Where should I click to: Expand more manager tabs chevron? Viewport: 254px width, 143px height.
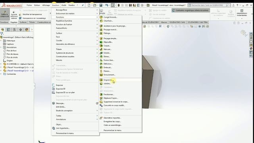32,29
